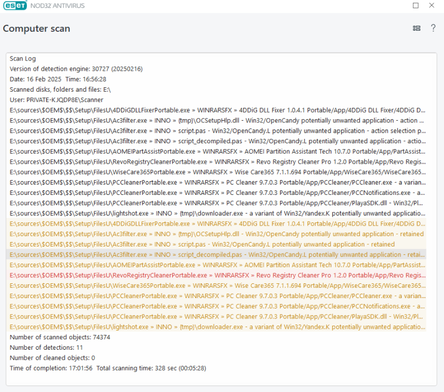Select the black-text lightshot.exe downloader row
Viewport: 444px width, 392px height.
point(216,214)
